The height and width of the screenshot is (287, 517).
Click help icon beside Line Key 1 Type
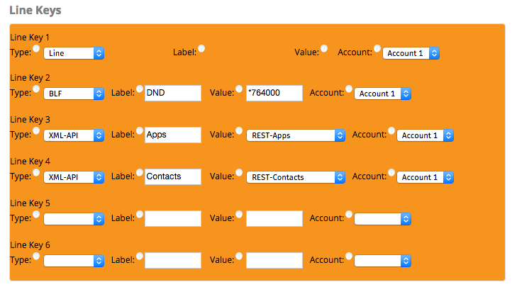pyautogui.click(x=36, y=49)
